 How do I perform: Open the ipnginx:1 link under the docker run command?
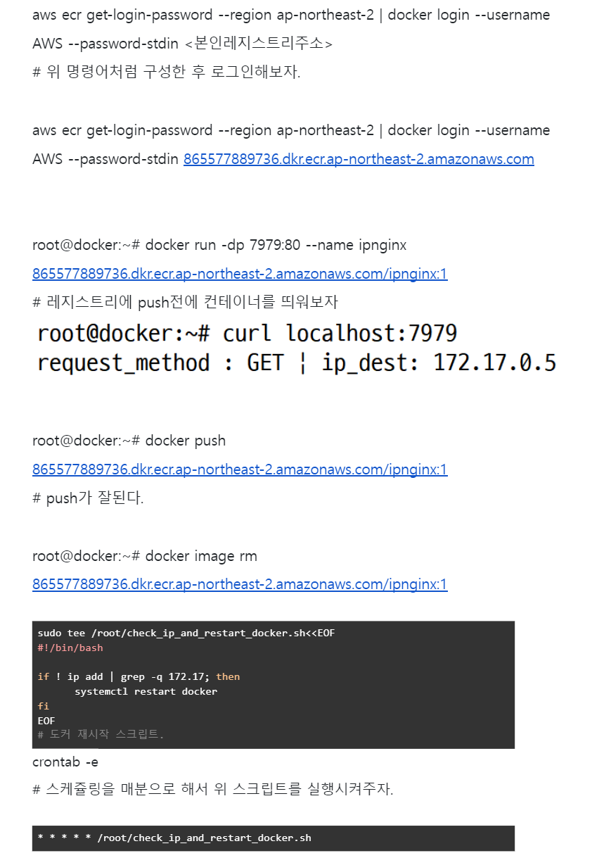[240, 274]
